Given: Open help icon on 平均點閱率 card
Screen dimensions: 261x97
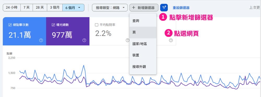Looking at the screenshot, I should pos(128,40).
